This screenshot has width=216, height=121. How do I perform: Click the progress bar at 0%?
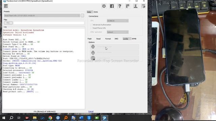coord(45,112)
